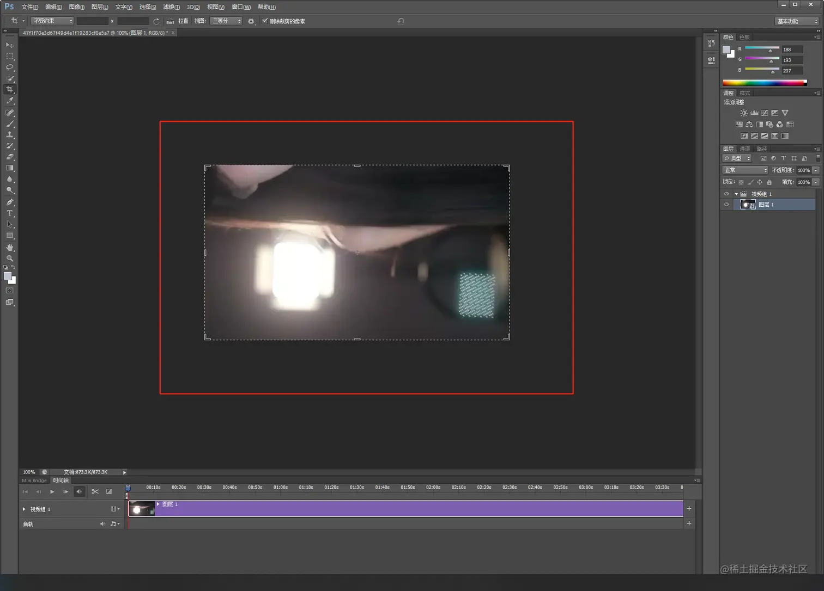Open the 文件 menu

coord(29,7)
